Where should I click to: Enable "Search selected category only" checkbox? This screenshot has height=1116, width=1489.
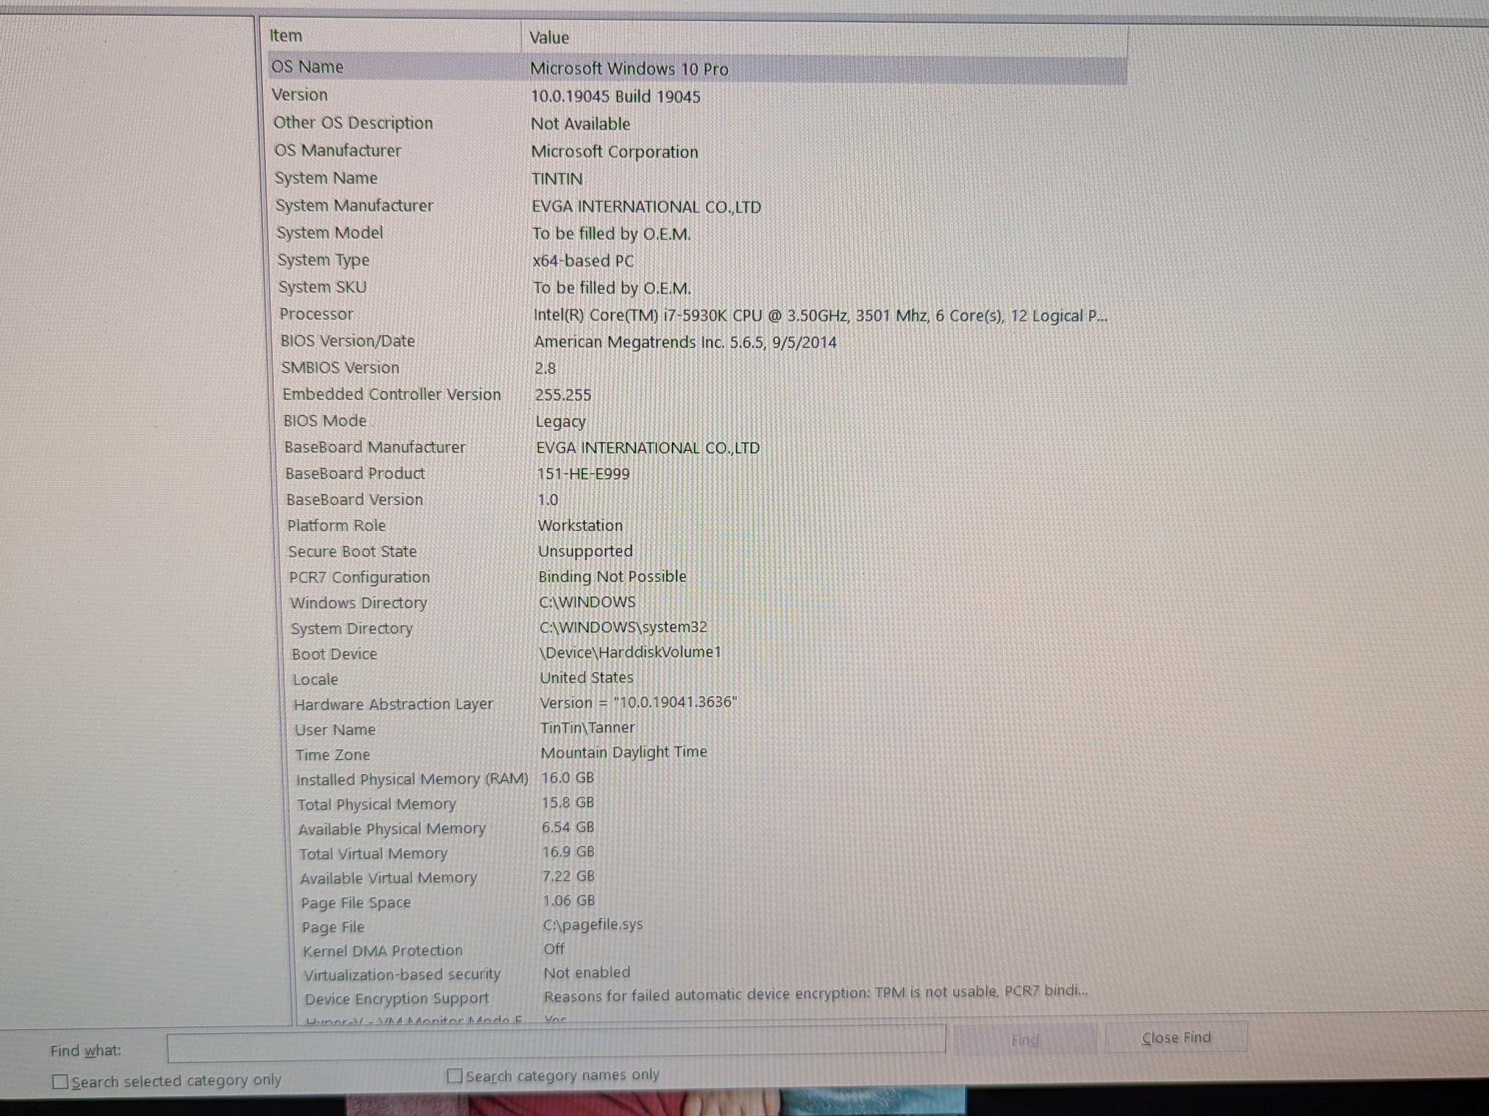61,1081
